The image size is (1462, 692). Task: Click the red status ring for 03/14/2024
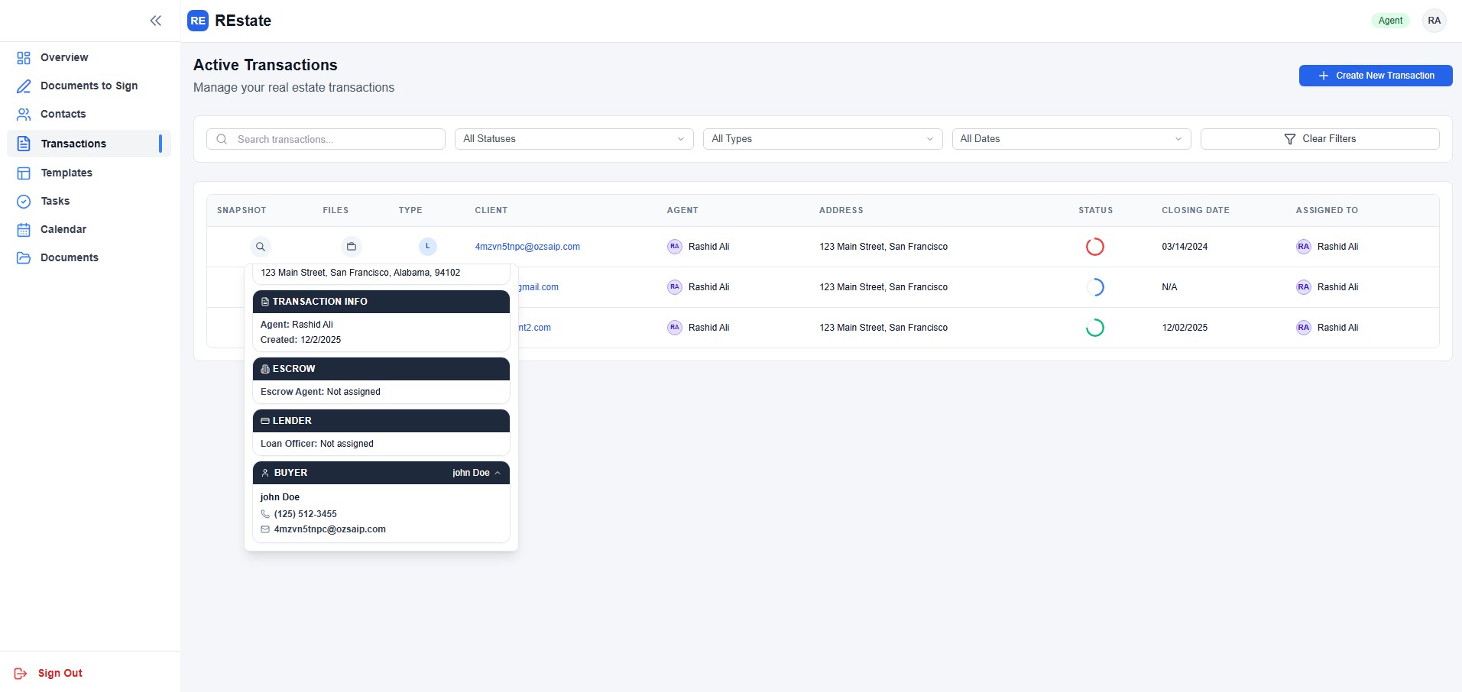coord(1095,247)
